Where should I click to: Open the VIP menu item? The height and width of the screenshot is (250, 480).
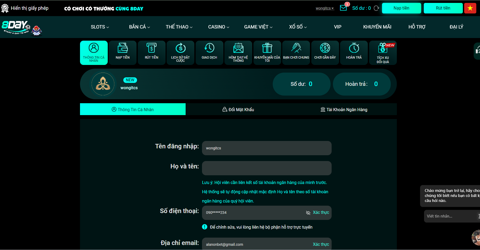[x=338, y=27]
